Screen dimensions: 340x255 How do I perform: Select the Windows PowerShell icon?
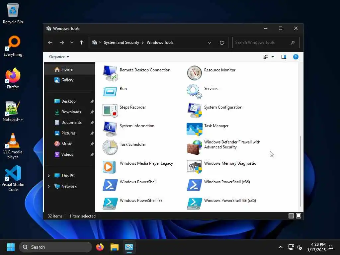pos(110,185)
